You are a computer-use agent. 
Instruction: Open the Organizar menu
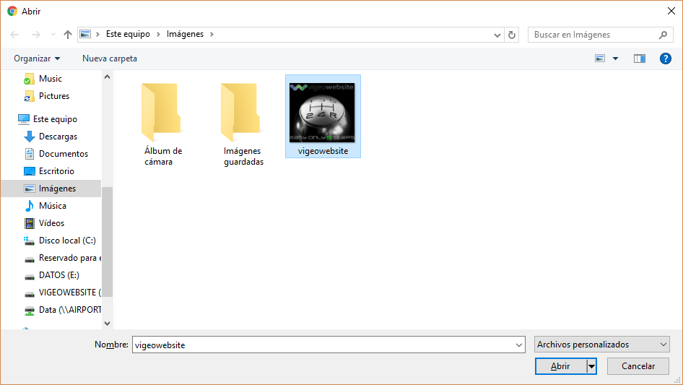(x=37, y=59)
